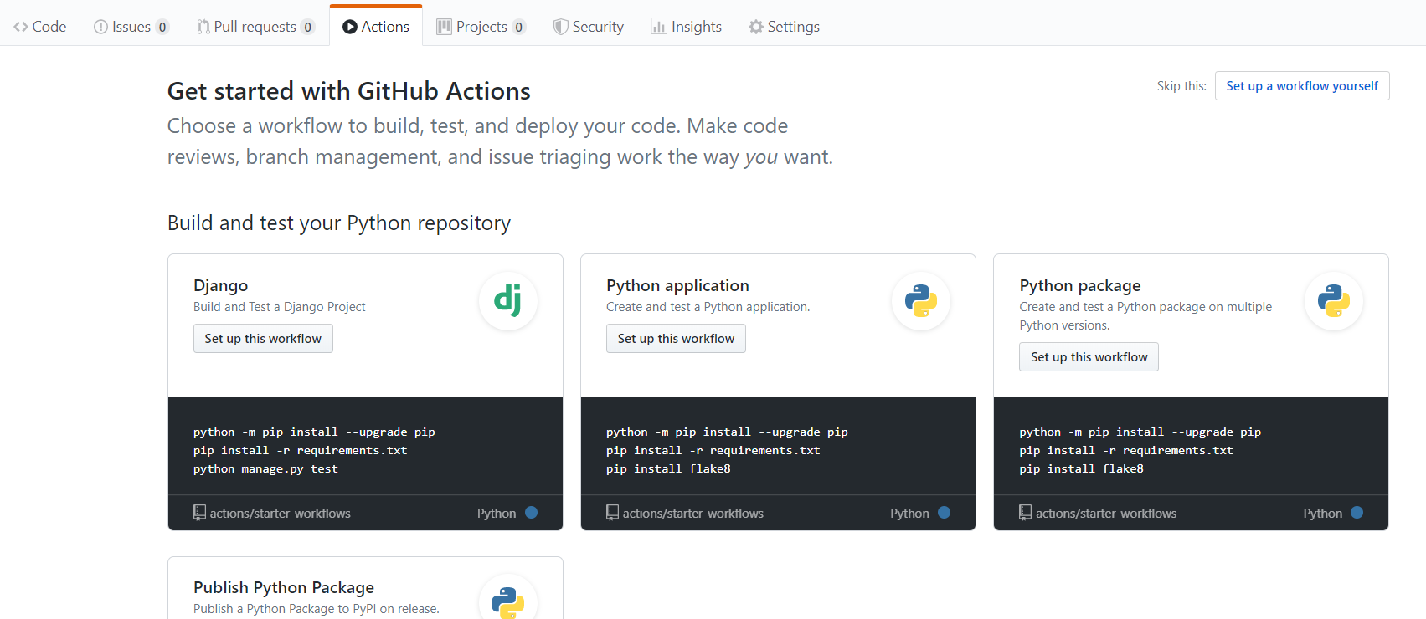The height and width of the screenshot is (619, 1426).
Task: Open repository Settings tab
Action: coord(784,27)
